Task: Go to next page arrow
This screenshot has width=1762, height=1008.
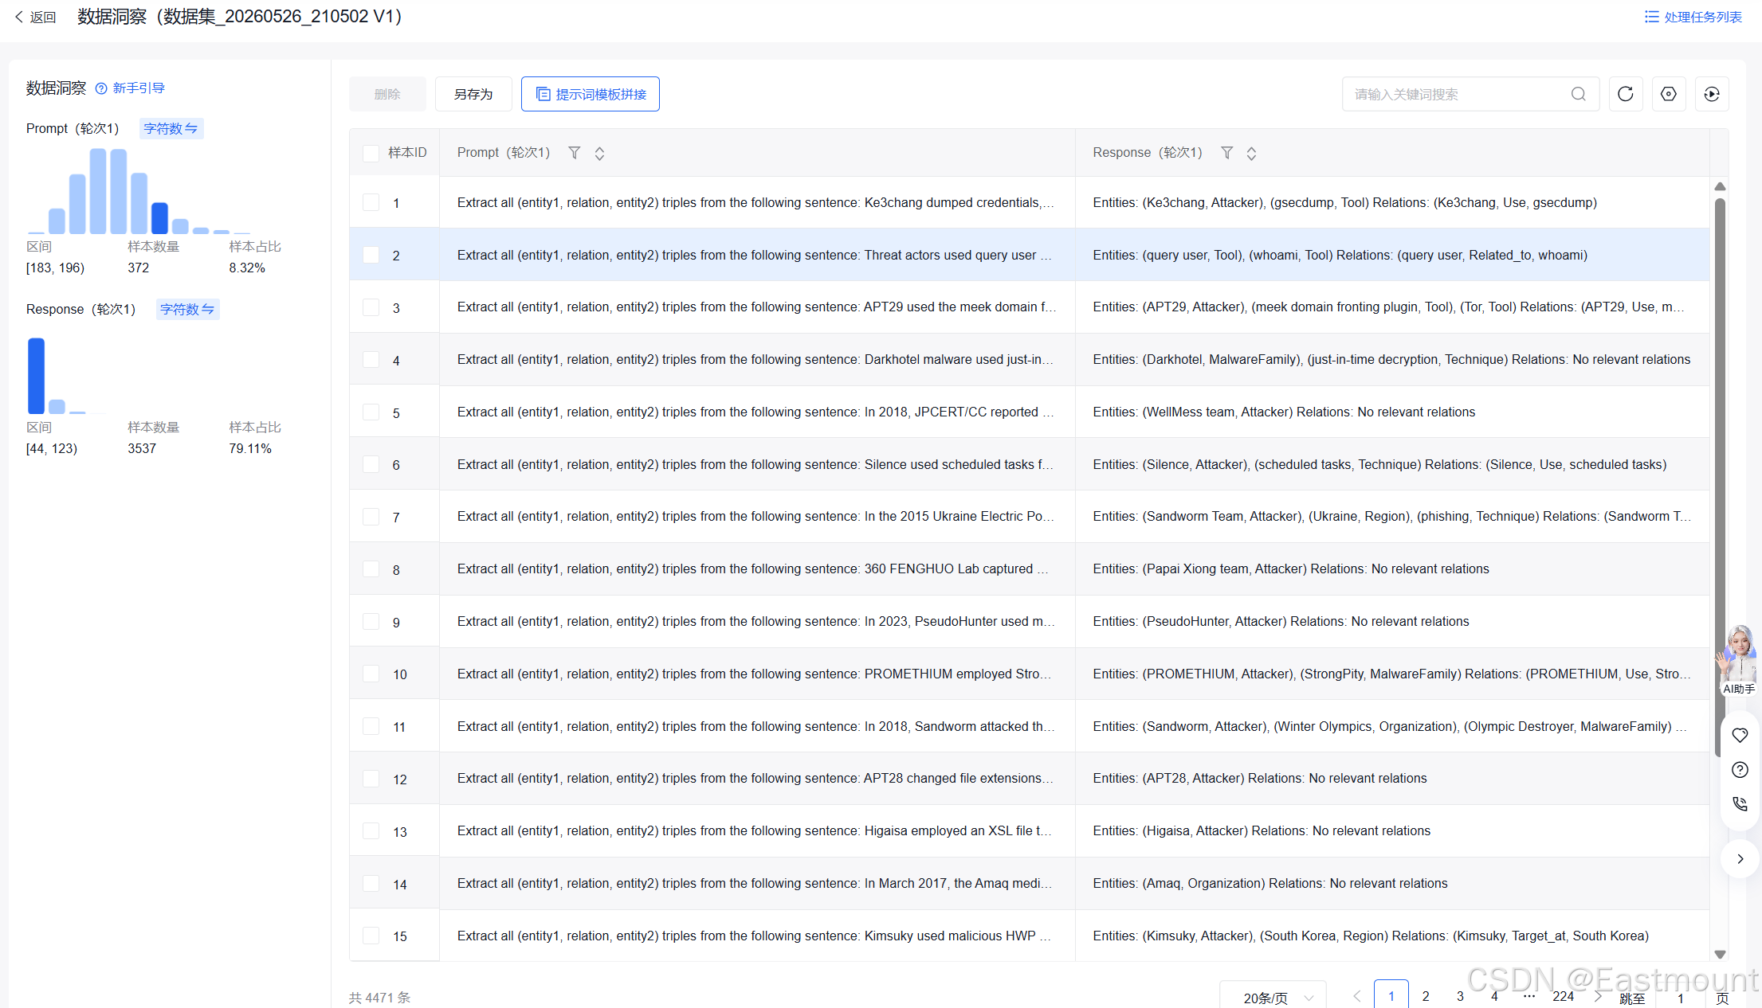Action: [1598, 996]
